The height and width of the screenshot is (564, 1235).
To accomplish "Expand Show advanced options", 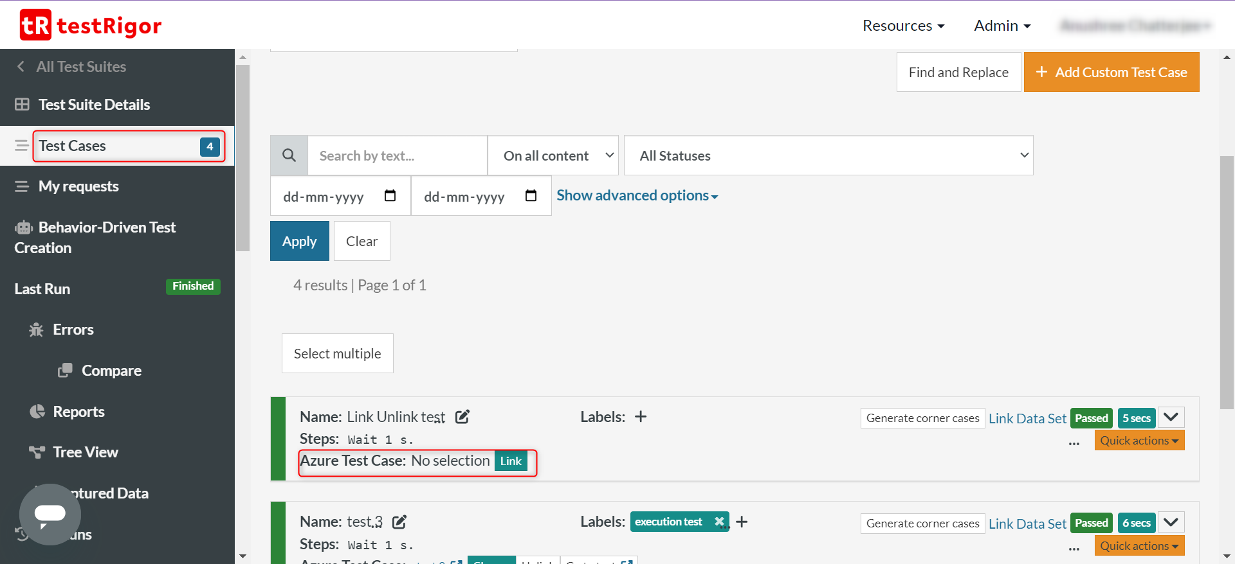I will (x=637, y=195).
